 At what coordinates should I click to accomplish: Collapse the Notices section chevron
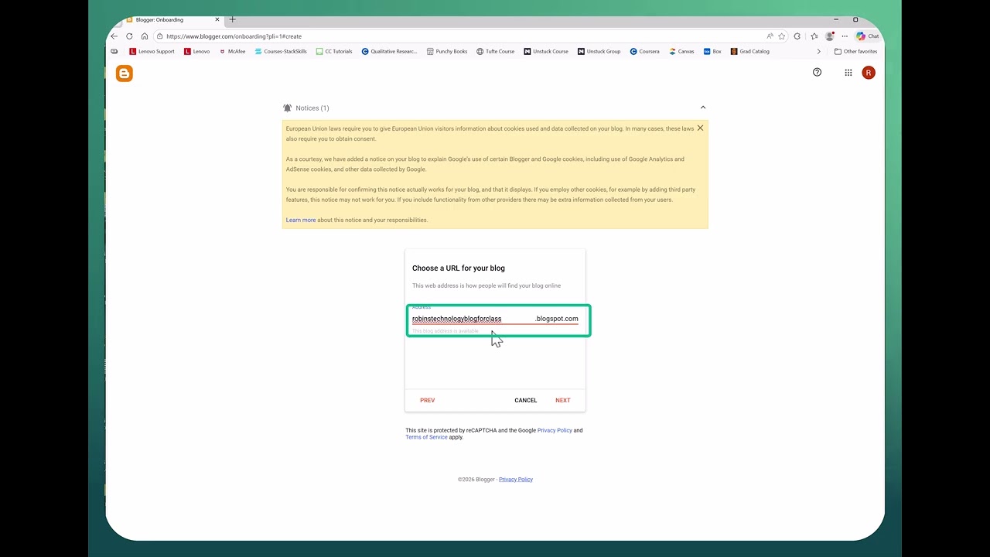[703, 108]
